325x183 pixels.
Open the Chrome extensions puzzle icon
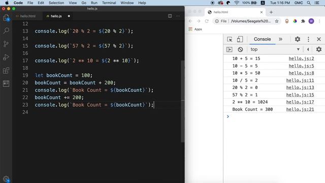[303, 21]
